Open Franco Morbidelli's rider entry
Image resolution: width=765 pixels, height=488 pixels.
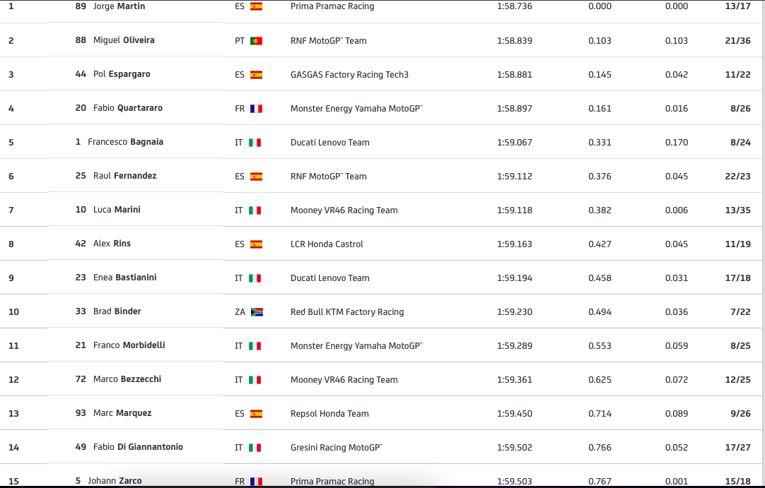click(129, 345)
